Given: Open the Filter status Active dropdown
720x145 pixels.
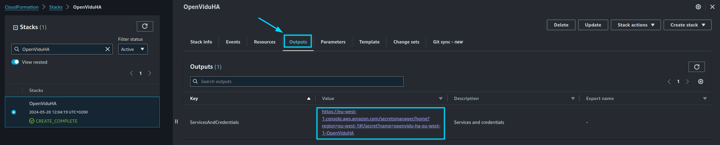Looking at the screenshot, I should (133, 49).
